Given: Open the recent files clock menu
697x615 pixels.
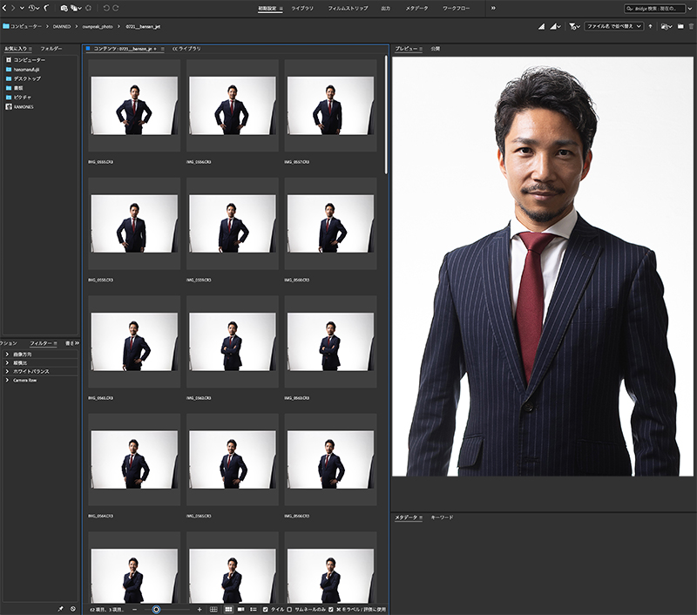Looking at the screenshot, I should click(x=34, y=8).
